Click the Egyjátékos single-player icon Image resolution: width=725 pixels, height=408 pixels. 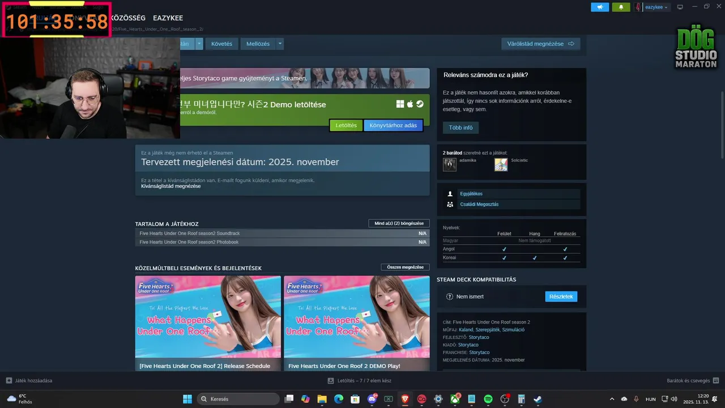[450, 194]
